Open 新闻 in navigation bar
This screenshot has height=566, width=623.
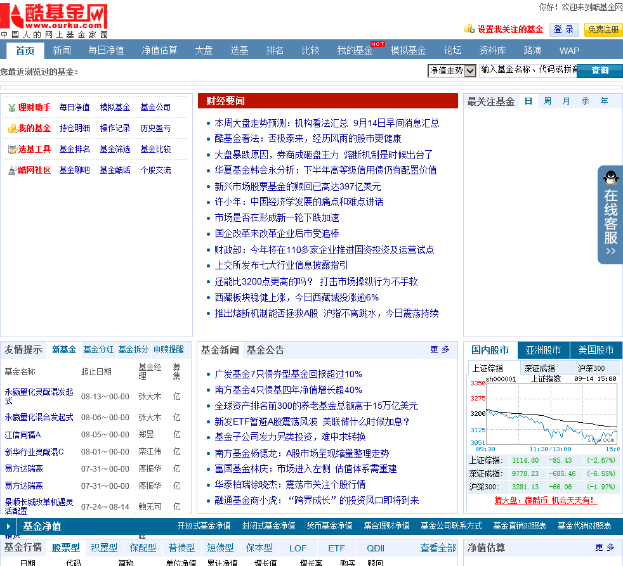[62, 51]
